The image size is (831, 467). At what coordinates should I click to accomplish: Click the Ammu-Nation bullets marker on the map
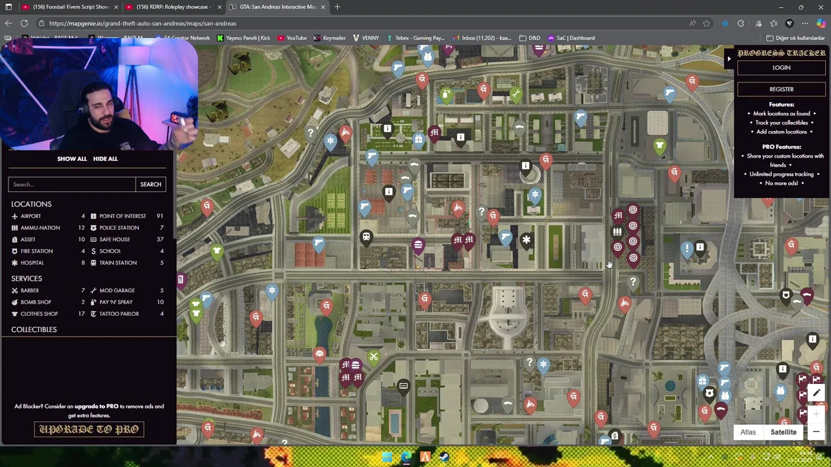click(617, 232)
